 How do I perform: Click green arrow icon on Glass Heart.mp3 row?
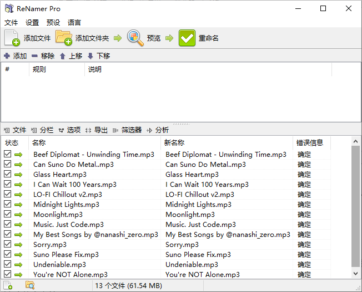(x=18, y=175)
